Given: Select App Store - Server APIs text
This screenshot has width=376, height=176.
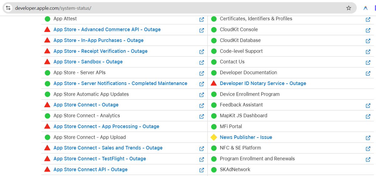Looking at the screenshot, I should (80, 73).
